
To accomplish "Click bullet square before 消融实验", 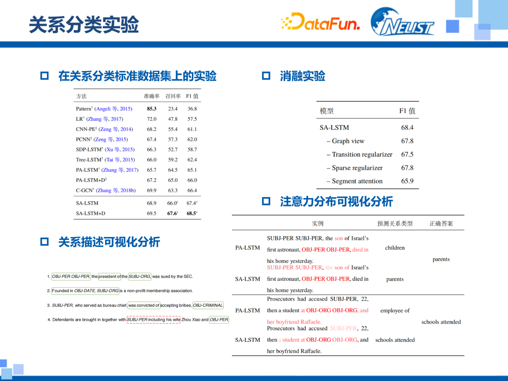I will point(266,76).
